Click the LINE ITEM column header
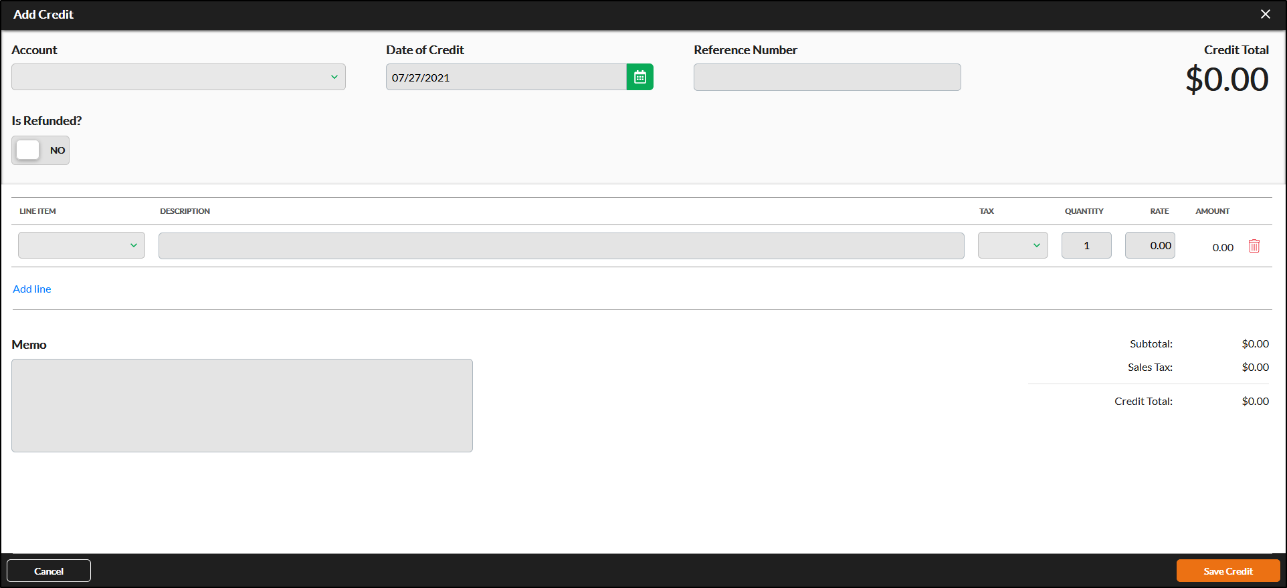The image size is (1287, 588). 37,211
